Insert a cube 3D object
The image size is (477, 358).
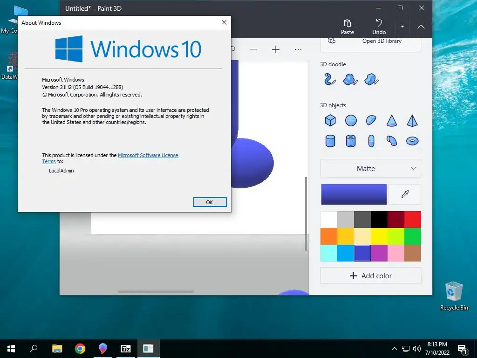click(330, 121)
